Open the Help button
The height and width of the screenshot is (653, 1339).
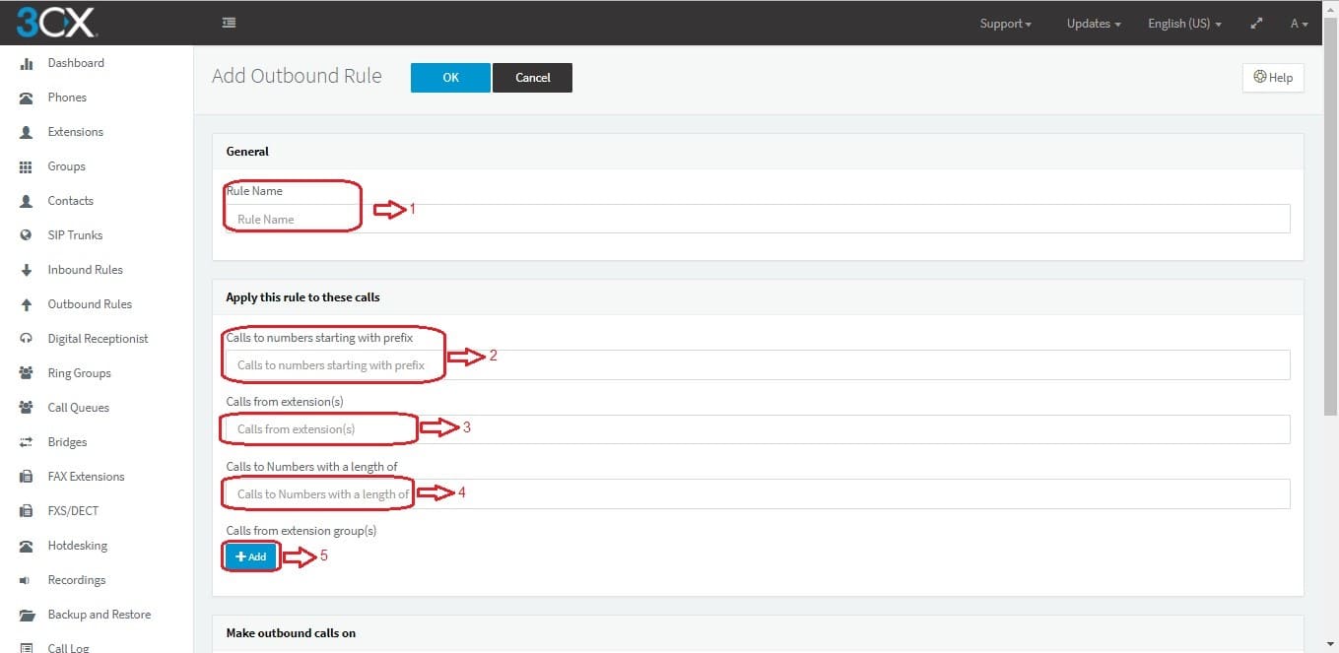click(1273, 78)
